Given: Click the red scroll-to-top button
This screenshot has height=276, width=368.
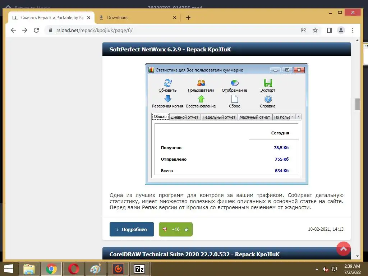Looking at the screenshot, I should pyautogui.click(x=343, y=249).
